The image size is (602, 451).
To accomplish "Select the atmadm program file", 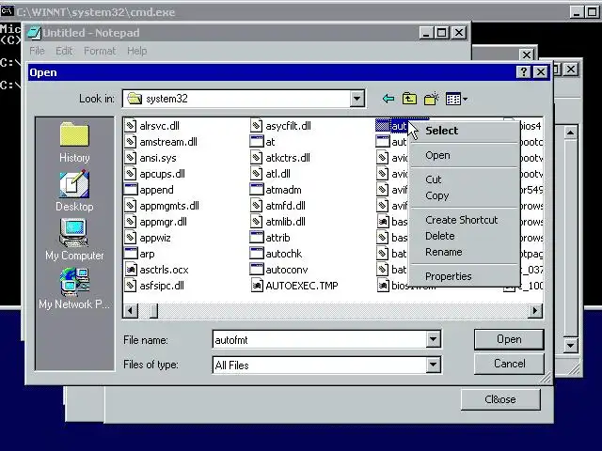I will (x=276, y=190).
